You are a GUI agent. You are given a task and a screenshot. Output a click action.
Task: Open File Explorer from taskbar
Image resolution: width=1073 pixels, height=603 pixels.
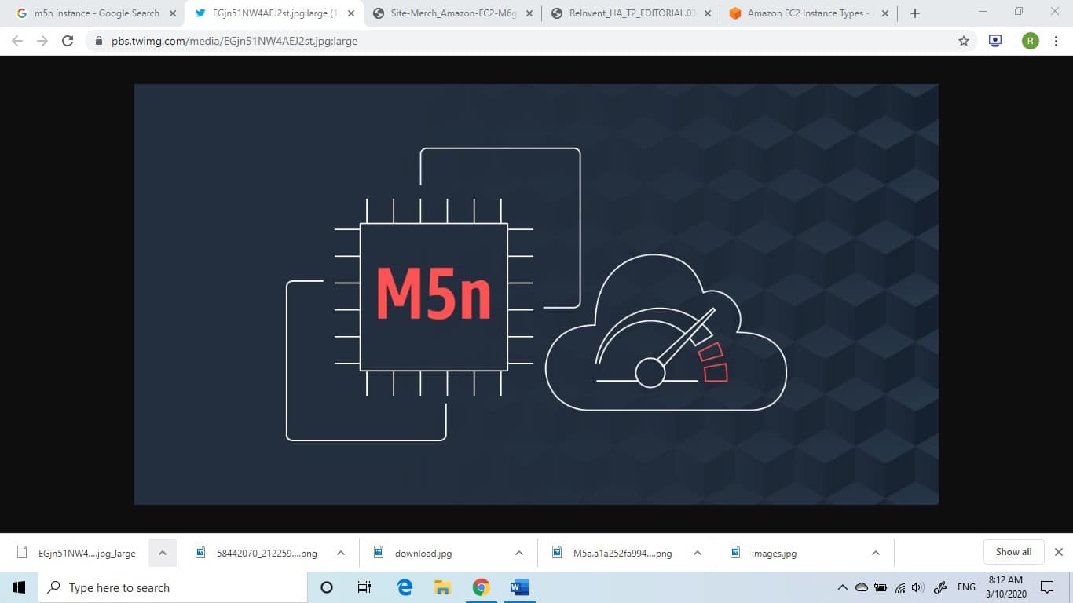(443, 587)
